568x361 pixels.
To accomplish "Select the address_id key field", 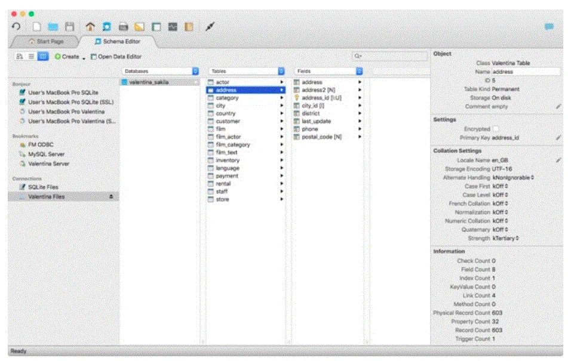I will click(x=328, y=98).
